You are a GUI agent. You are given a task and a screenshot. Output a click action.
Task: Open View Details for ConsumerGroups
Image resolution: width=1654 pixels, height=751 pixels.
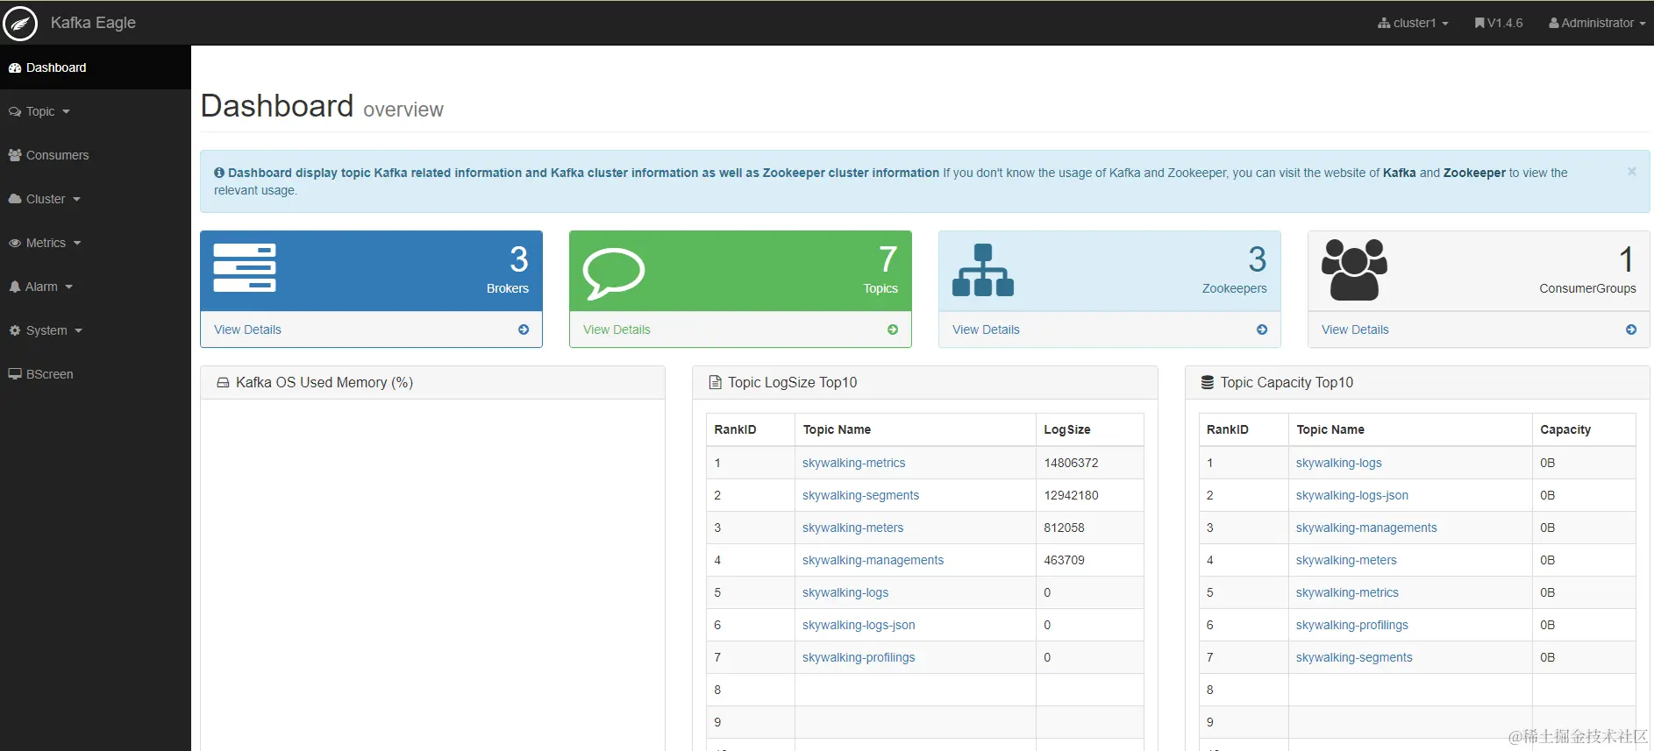pos(1355,329)
